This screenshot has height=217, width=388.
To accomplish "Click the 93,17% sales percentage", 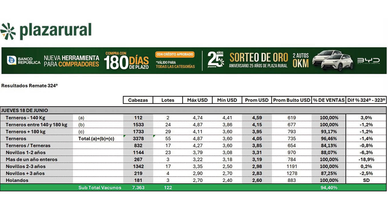I will coord(329,132).
